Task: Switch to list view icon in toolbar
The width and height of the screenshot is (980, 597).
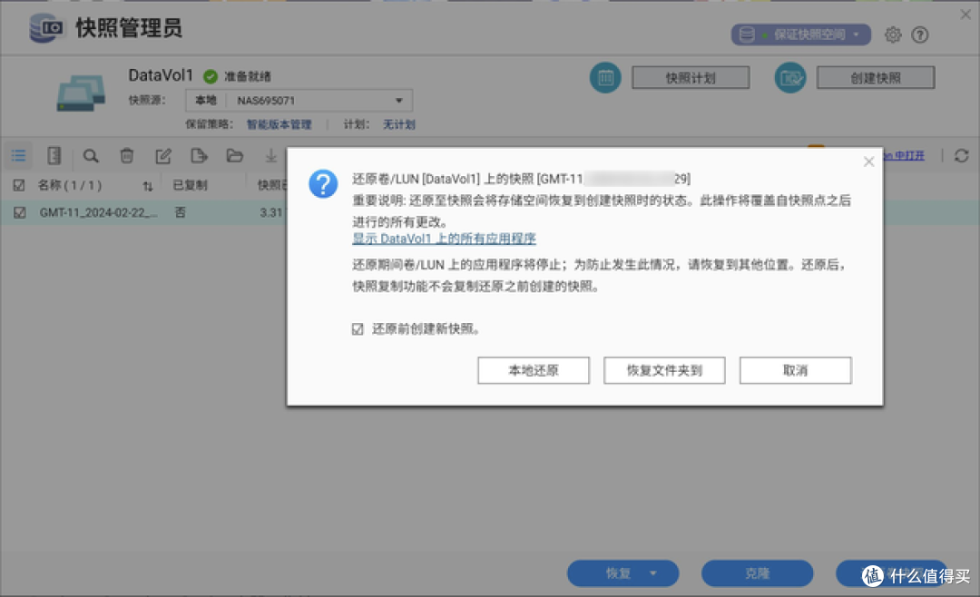Action: coord(19,156)
